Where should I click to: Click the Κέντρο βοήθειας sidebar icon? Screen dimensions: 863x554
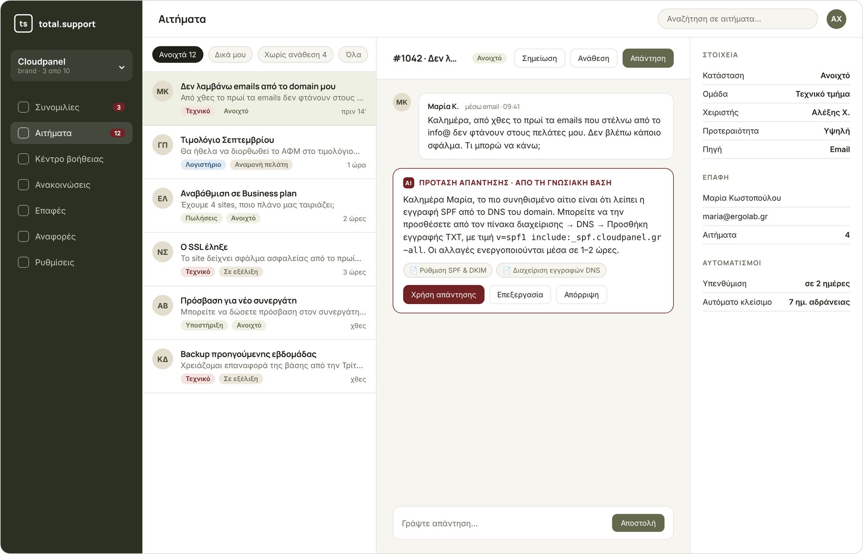[x=23, y=159]
